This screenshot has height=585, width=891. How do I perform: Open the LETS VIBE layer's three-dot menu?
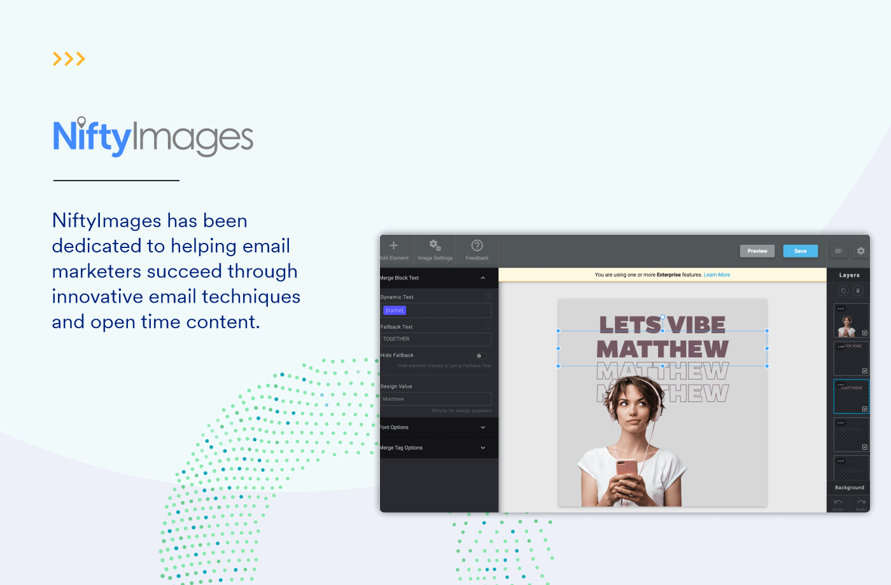click(x=841, y=347)
